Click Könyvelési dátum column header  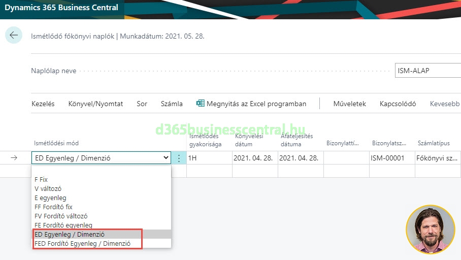coord(249,140)
